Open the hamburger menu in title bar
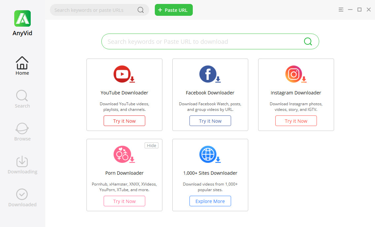375x227 pixels. point(341,10)
